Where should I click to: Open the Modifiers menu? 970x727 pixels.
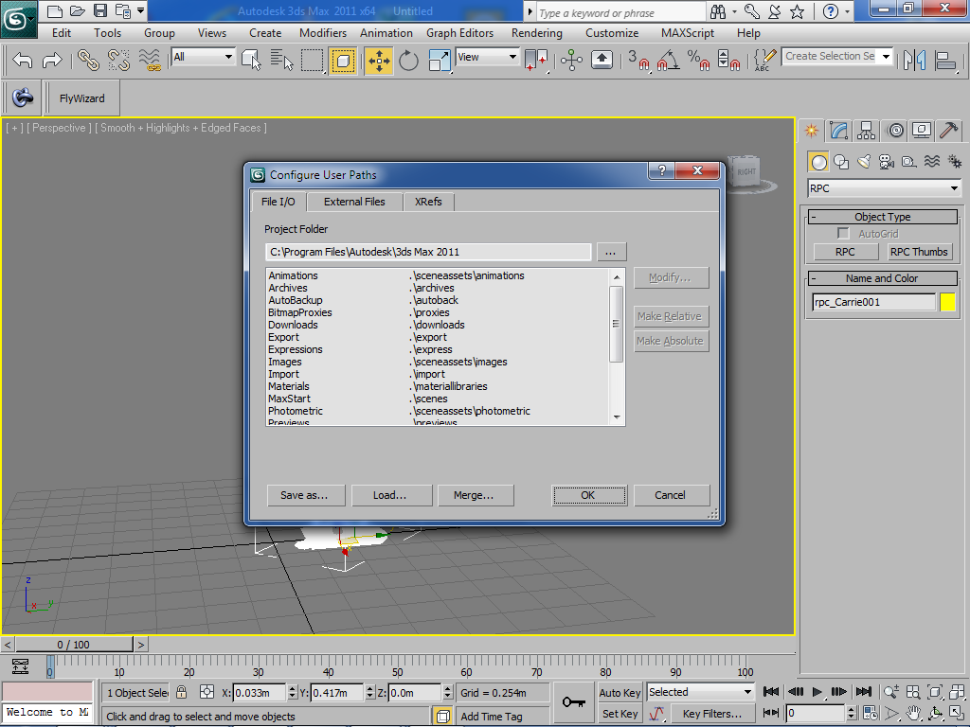[x=323, y=33]
